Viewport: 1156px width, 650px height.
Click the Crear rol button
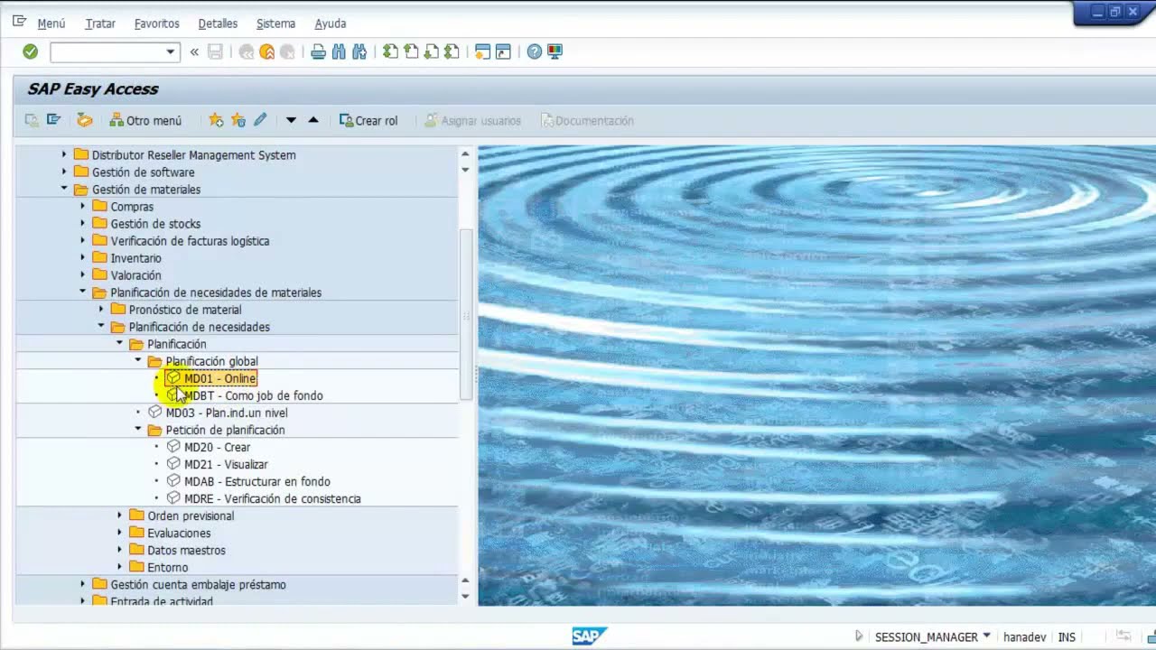(x=368, y=120)
